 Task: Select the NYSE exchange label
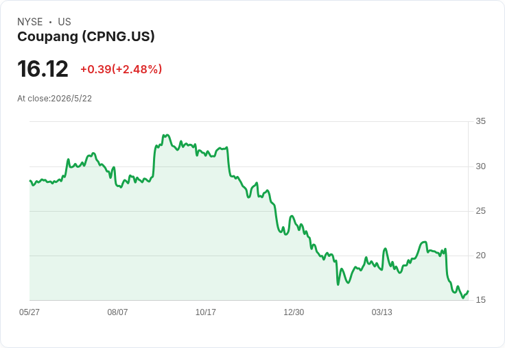pos(30,22)
